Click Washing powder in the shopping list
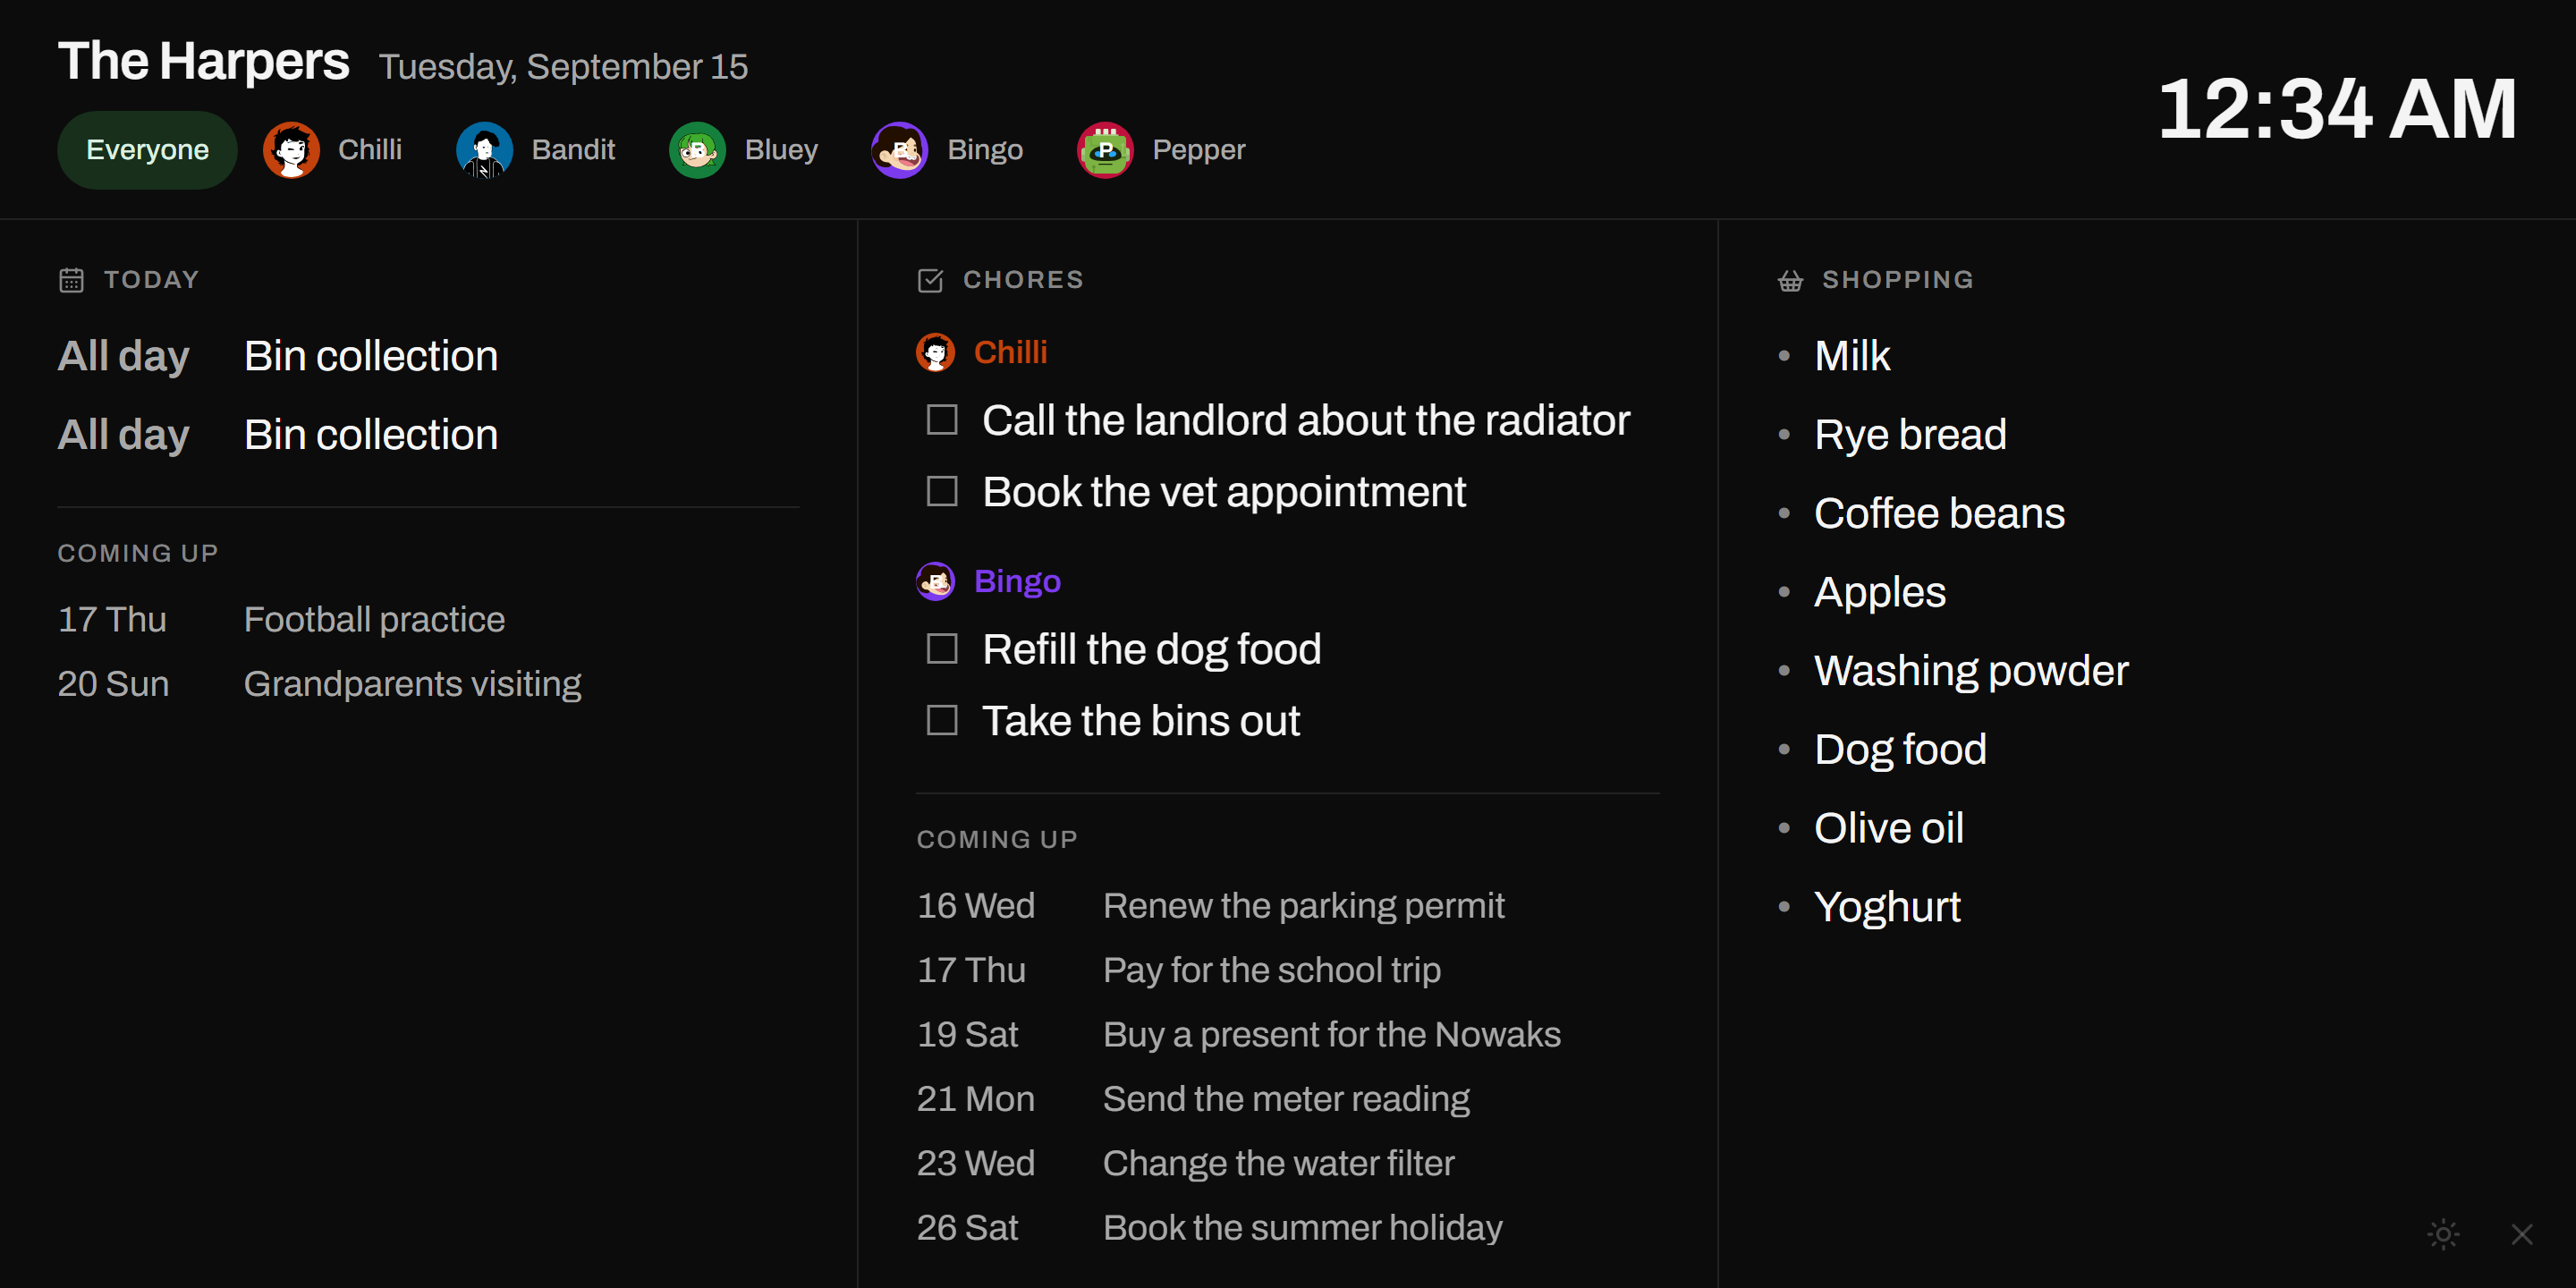 pyautogui.click(x=1971, y=671)
